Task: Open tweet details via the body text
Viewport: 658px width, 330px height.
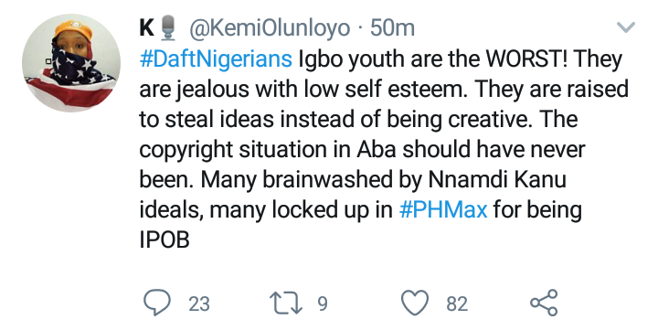Action: 384,150
